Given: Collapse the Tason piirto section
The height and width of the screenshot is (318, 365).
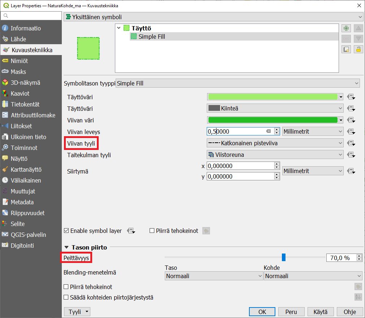Looking at the screenshot, I should [x=66, y=247].
